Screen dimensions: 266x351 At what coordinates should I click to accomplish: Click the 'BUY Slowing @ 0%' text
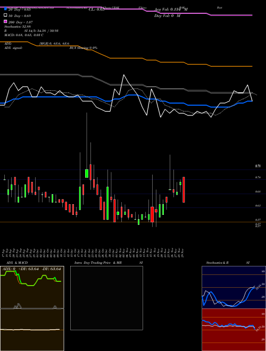click(84, 48)
